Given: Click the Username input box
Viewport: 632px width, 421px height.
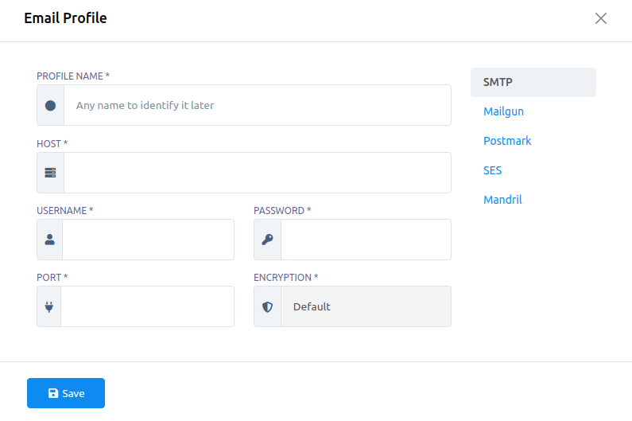Looking at the screenshot, I should click(x=148, y=240).
